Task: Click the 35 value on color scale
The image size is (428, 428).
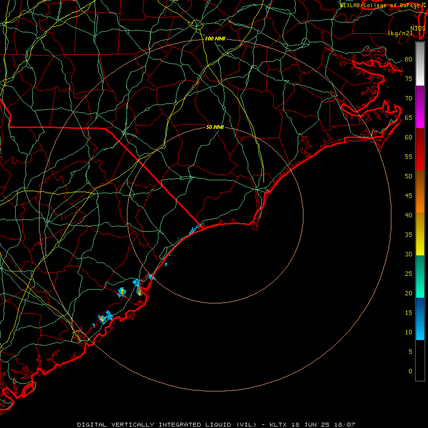Action: (409, 235)
